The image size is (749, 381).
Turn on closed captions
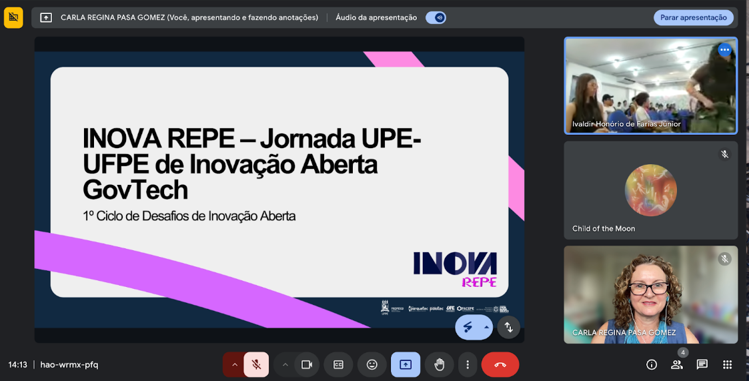pos(338,364)
